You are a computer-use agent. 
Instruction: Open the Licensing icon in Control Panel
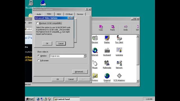(119, 52)
